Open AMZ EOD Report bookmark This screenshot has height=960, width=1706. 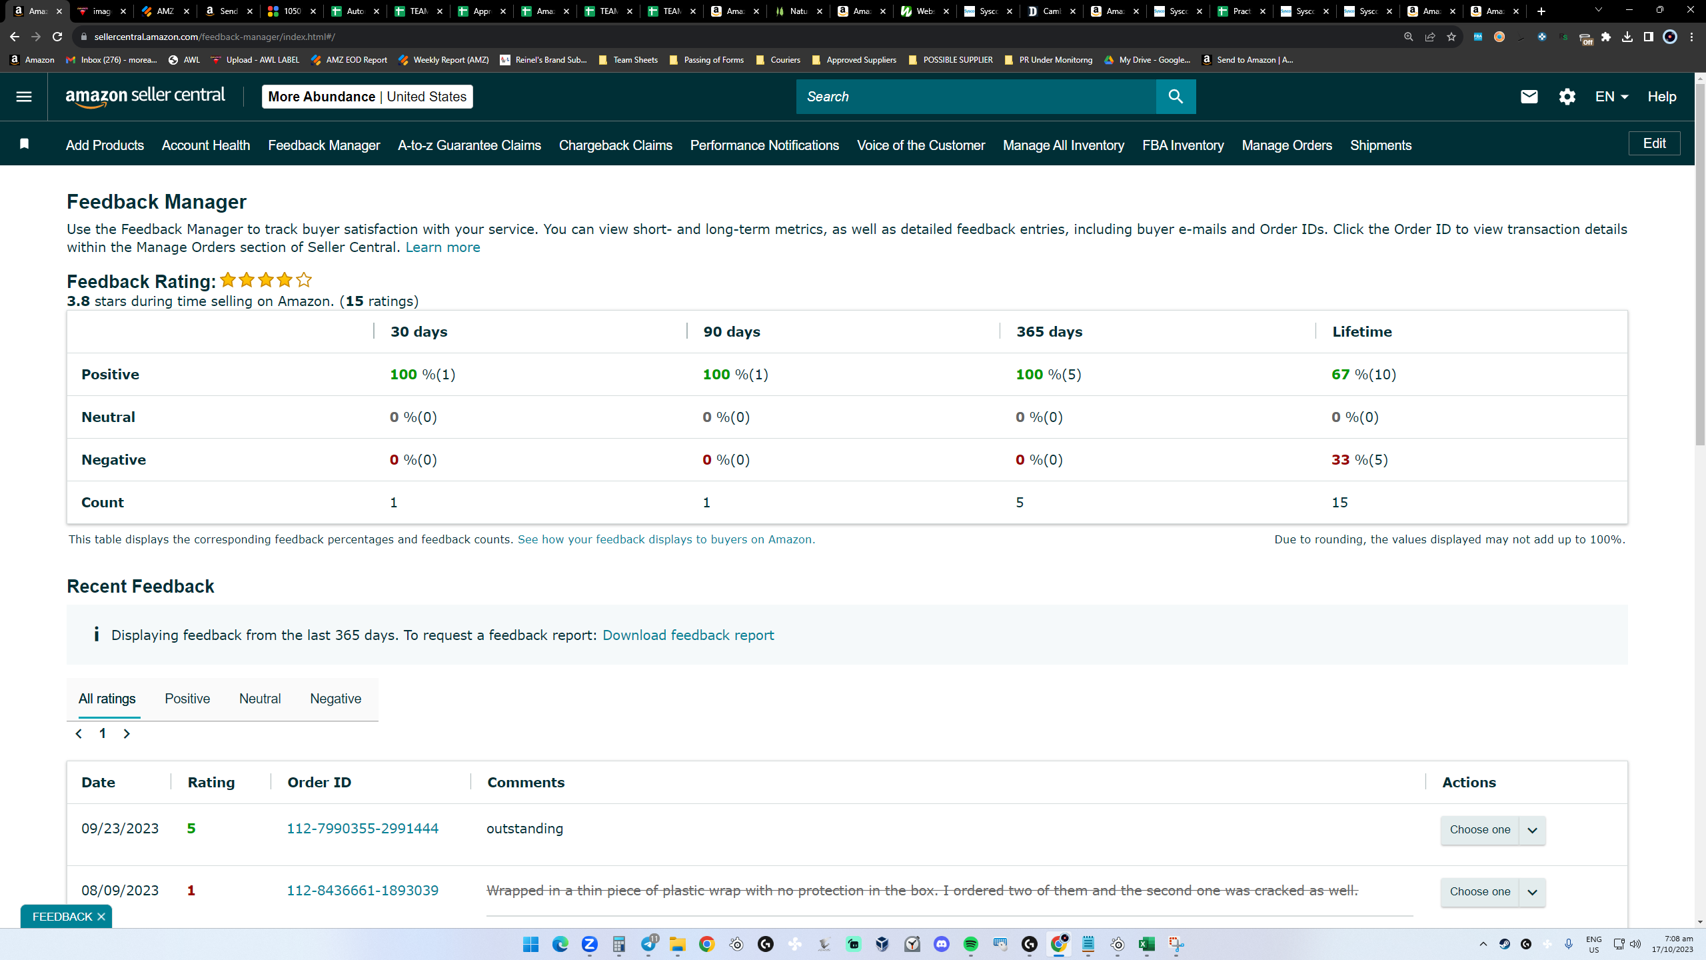[x=349, y=60]
